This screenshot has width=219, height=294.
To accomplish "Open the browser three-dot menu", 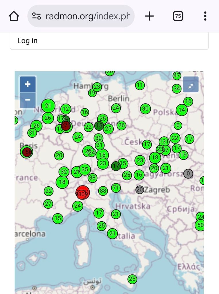I will click(x=205, y=16).
